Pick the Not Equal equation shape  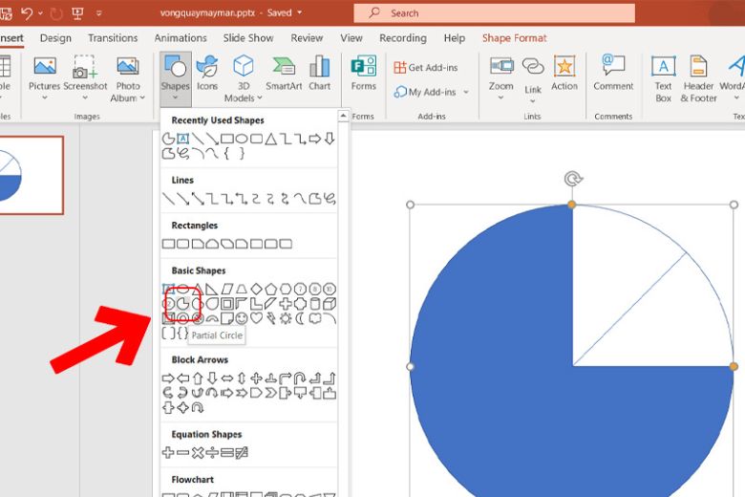(x=242, y=453)
